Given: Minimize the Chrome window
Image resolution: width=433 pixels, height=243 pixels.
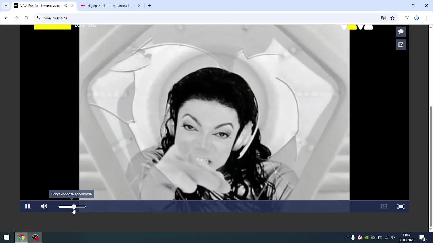Looking at the screenshot, I should (x=401, y=6).
